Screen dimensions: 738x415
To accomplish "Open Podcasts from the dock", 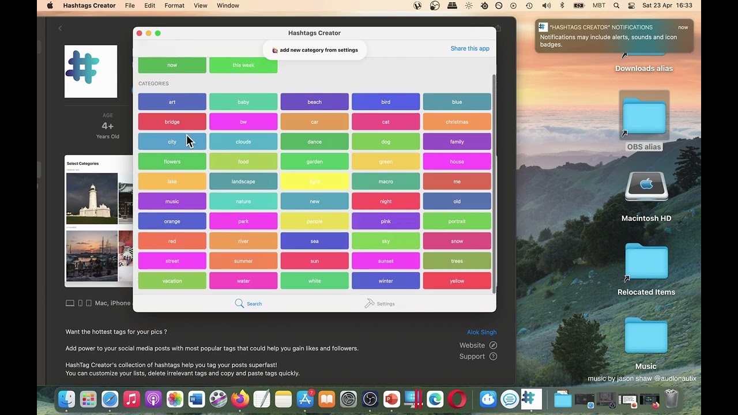I will pyautogui.click(x=153, y=399).
